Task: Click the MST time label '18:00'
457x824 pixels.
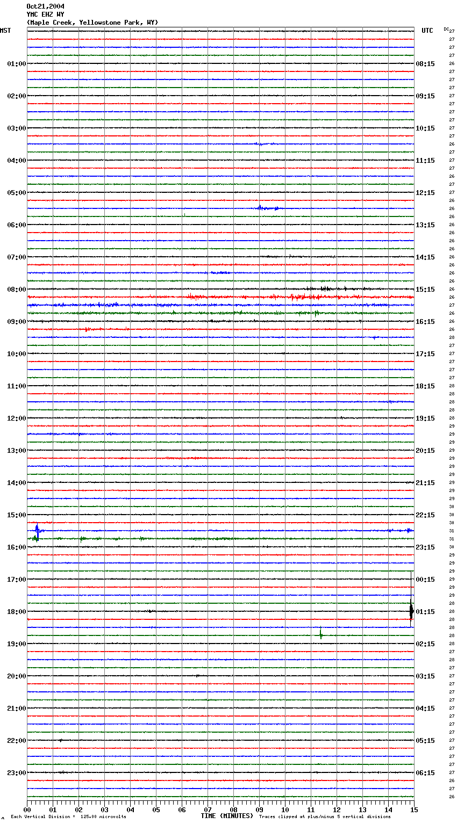Action: (x=17, y=612)
